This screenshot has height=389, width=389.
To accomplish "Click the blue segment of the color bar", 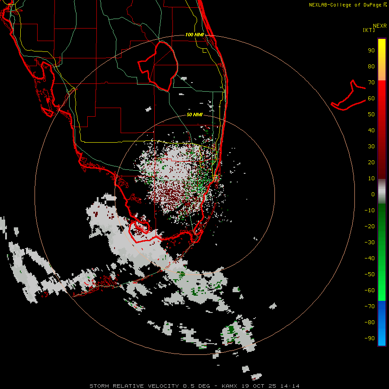I will coord(382,323).
